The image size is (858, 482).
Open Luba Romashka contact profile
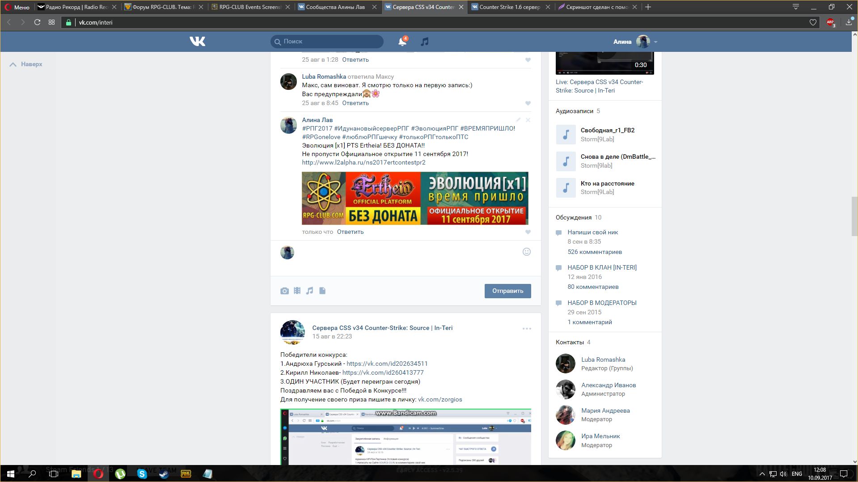(603, 360)
